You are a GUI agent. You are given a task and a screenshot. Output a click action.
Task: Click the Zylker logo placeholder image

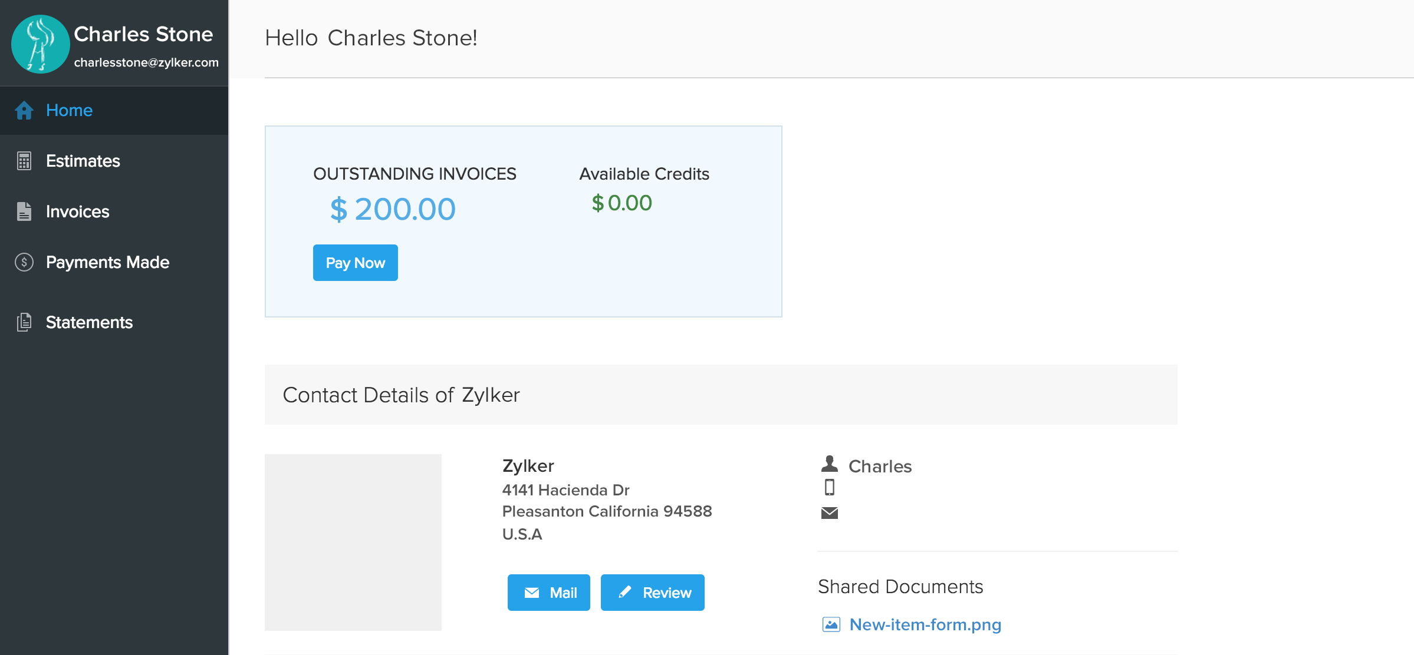coord(353,542)
